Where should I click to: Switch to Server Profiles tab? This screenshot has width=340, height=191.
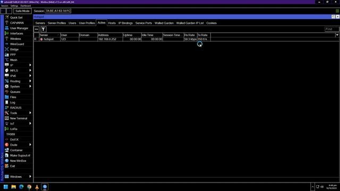(57, 23)
